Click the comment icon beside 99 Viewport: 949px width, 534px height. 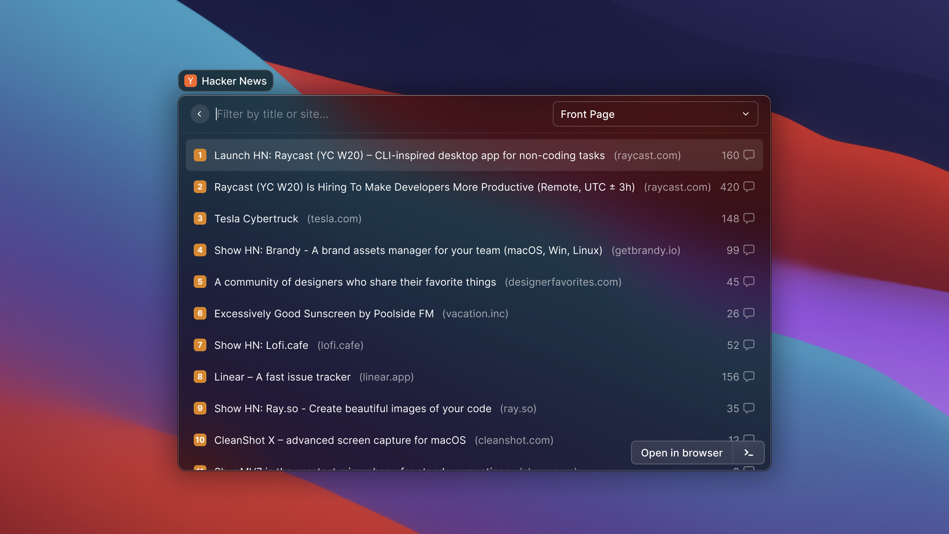(749, 250)
